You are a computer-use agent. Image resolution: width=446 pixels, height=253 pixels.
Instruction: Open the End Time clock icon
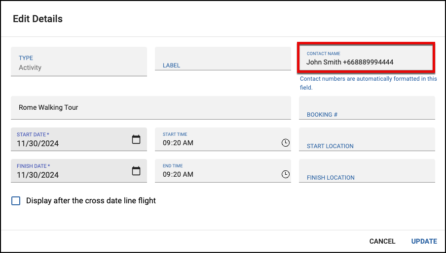[285, 174]
